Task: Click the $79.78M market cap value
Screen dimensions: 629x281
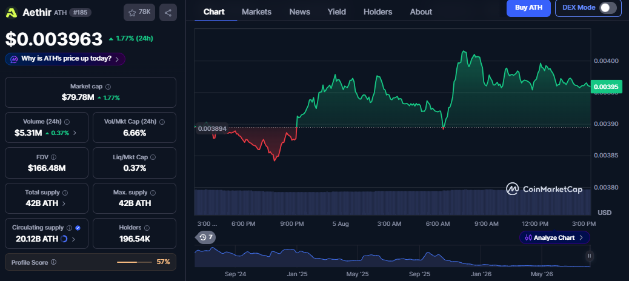Action: 78,98
